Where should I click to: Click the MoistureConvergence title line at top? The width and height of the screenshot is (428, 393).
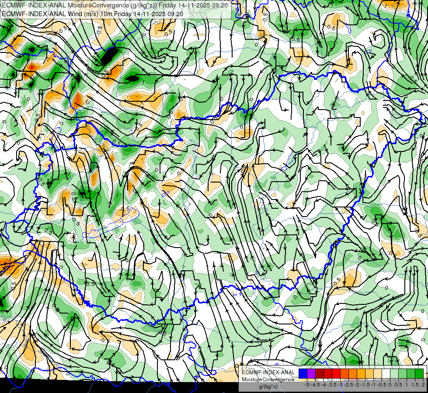pos(115,5)
